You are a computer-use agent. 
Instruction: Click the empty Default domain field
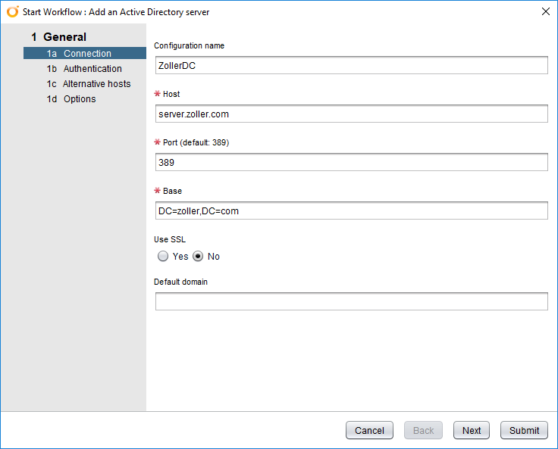pos(350,302)
